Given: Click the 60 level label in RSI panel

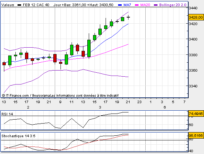Looking at the screenshot, I should pyautogui.click(x=191, y=125).
